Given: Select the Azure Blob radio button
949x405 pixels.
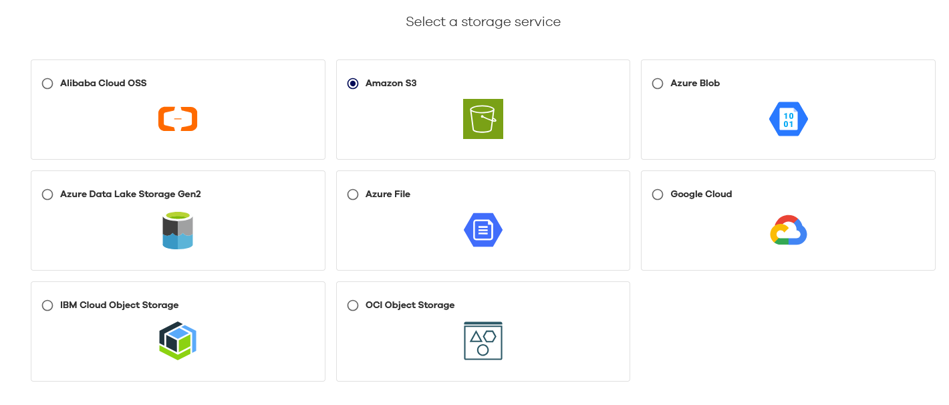Looking at the screenshot, I should tap(658, 83).
